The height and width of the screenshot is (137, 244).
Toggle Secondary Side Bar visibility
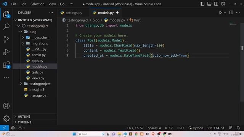[x=216, y=4]
